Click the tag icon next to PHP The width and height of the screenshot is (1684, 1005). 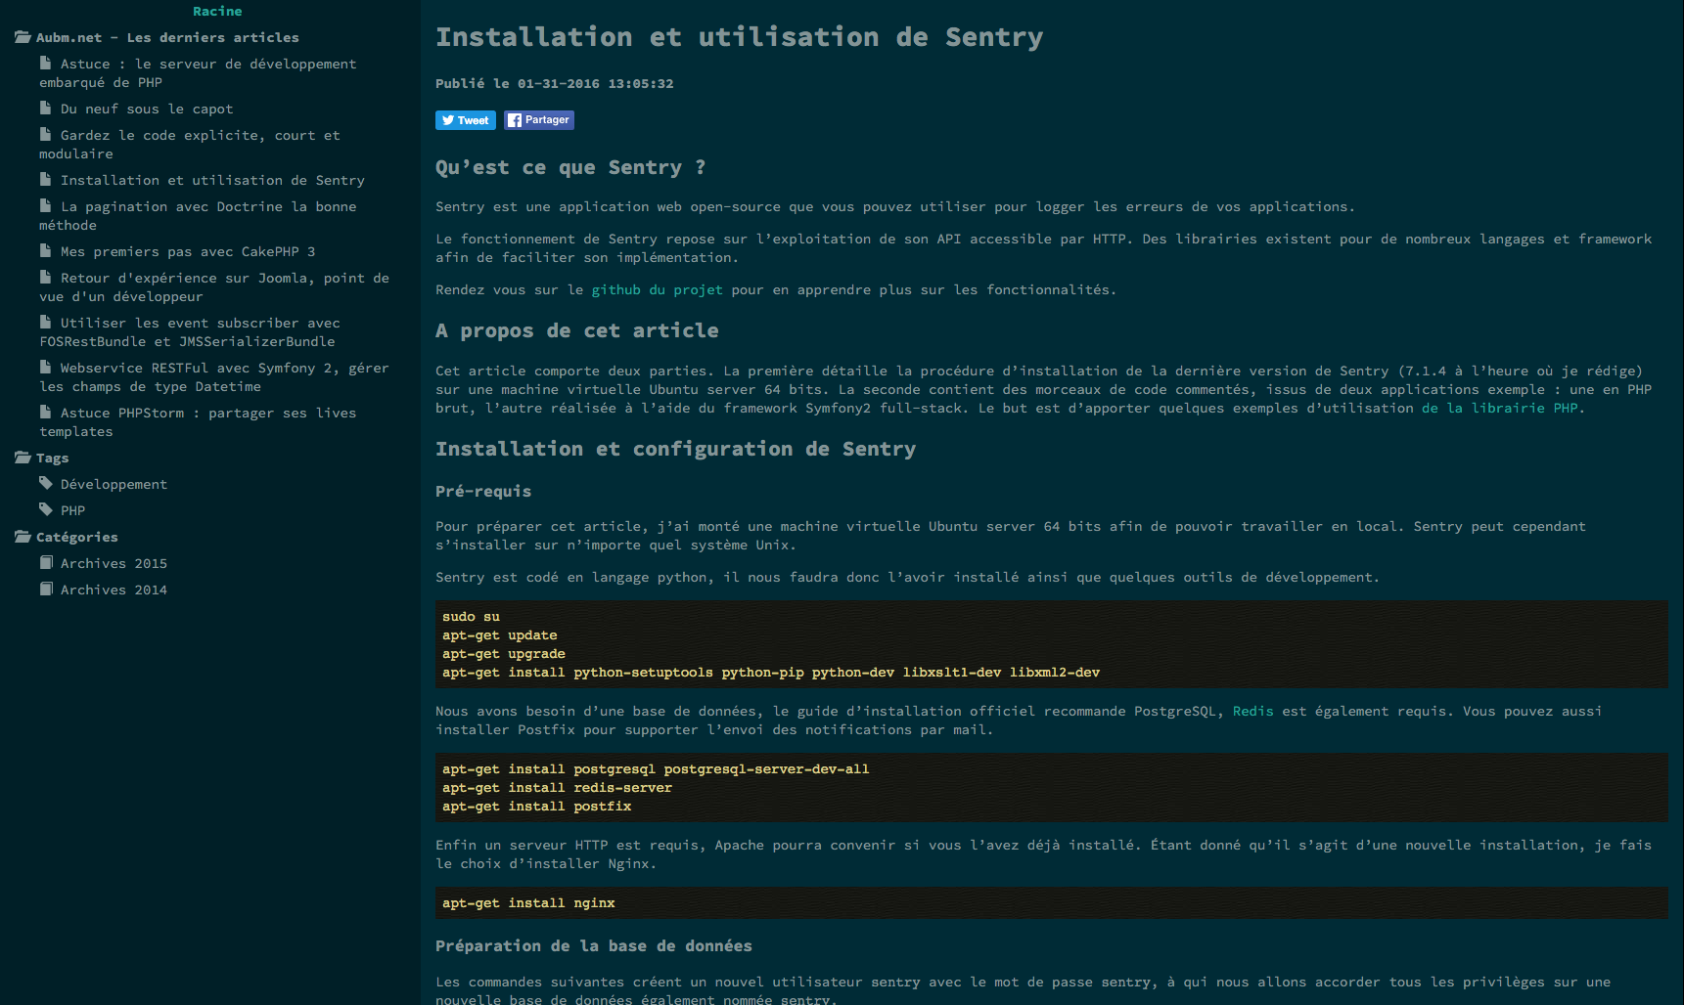pos(45,510)
